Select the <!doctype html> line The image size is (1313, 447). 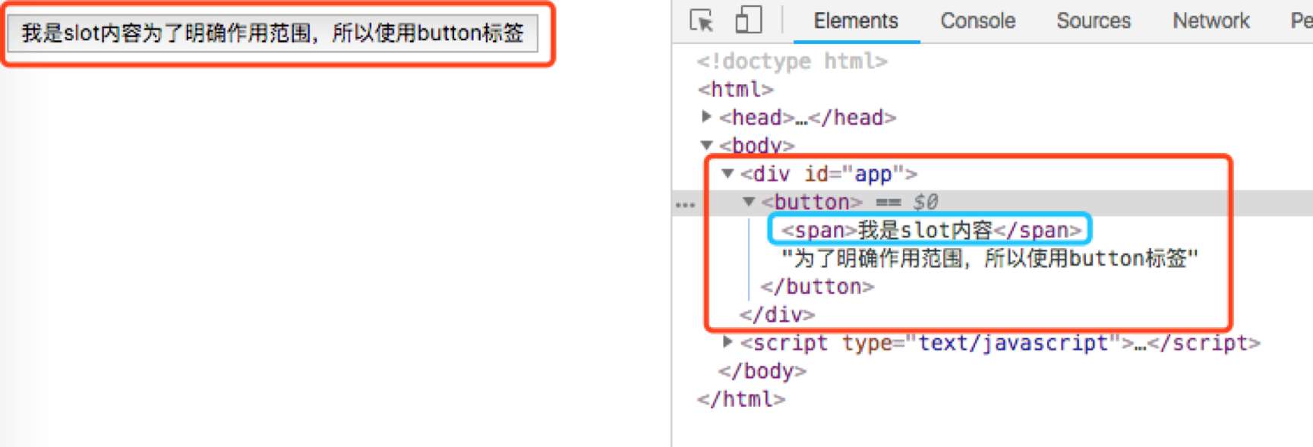[792, 61]
